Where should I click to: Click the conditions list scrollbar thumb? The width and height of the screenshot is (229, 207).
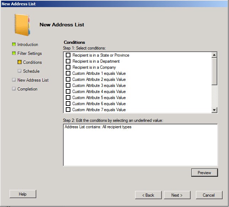(214, 71)
